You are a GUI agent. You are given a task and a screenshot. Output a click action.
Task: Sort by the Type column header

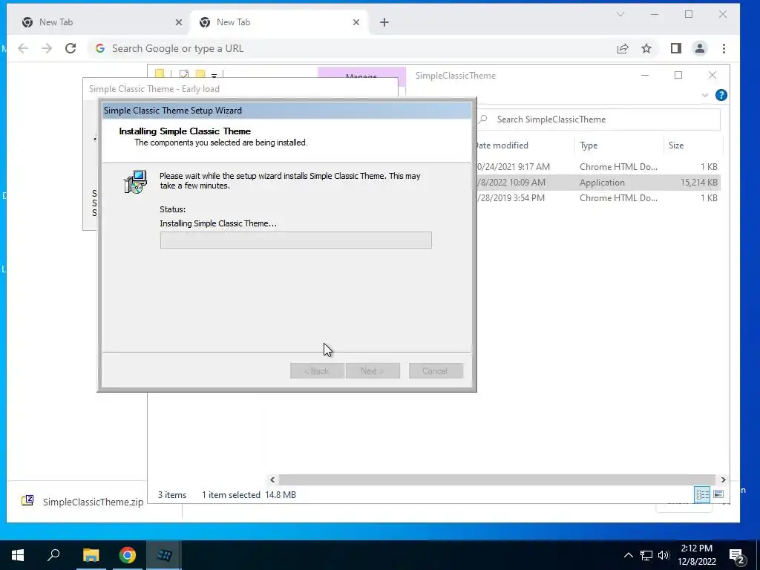[618, 145]
